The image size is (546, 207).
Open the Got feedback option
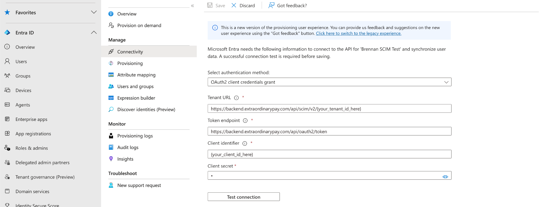[288, 5]
